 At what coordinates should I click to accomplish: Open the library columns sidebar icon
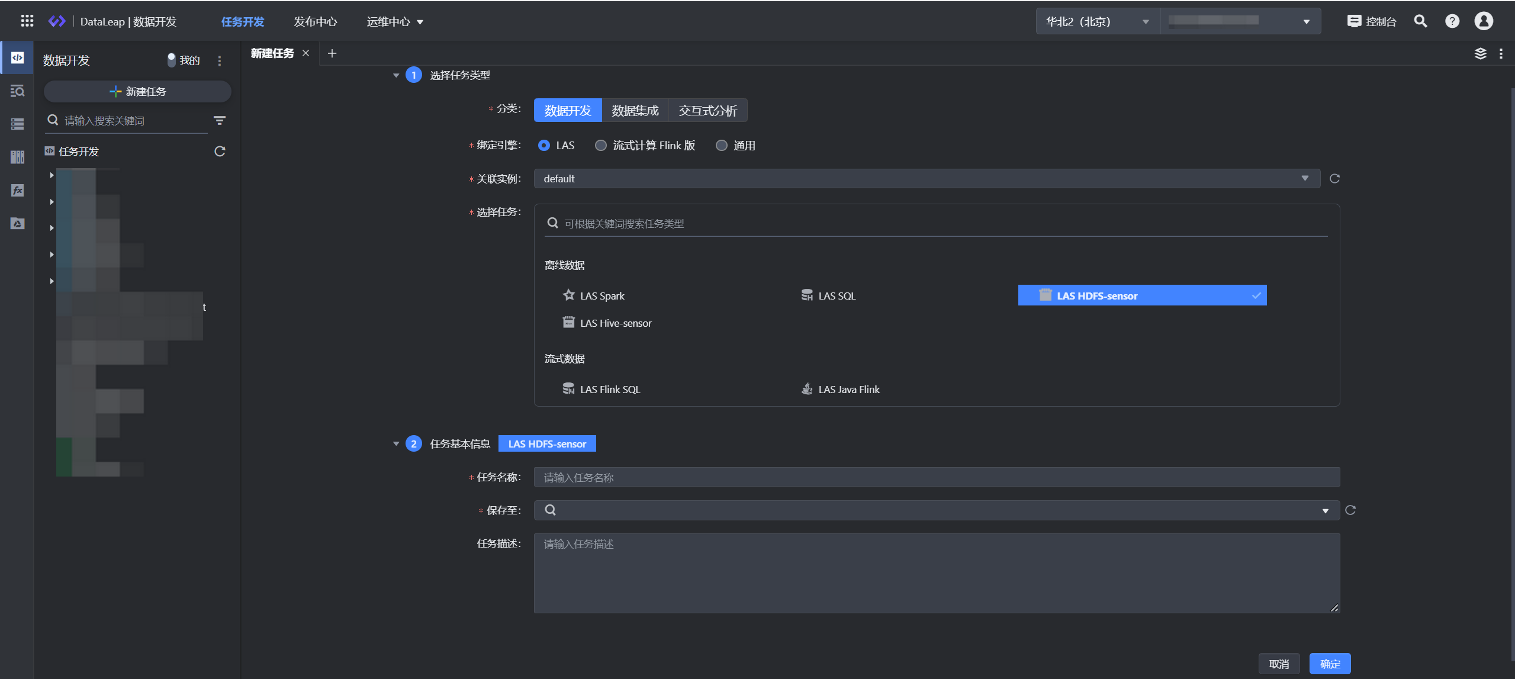pyautogui.click(x=17, y=157)
